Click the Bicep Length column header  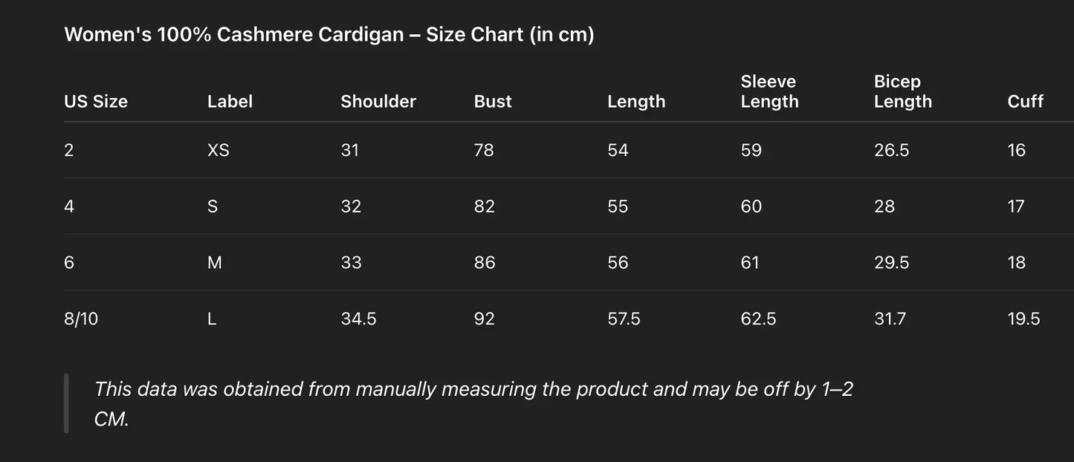[x=902, y=92]
